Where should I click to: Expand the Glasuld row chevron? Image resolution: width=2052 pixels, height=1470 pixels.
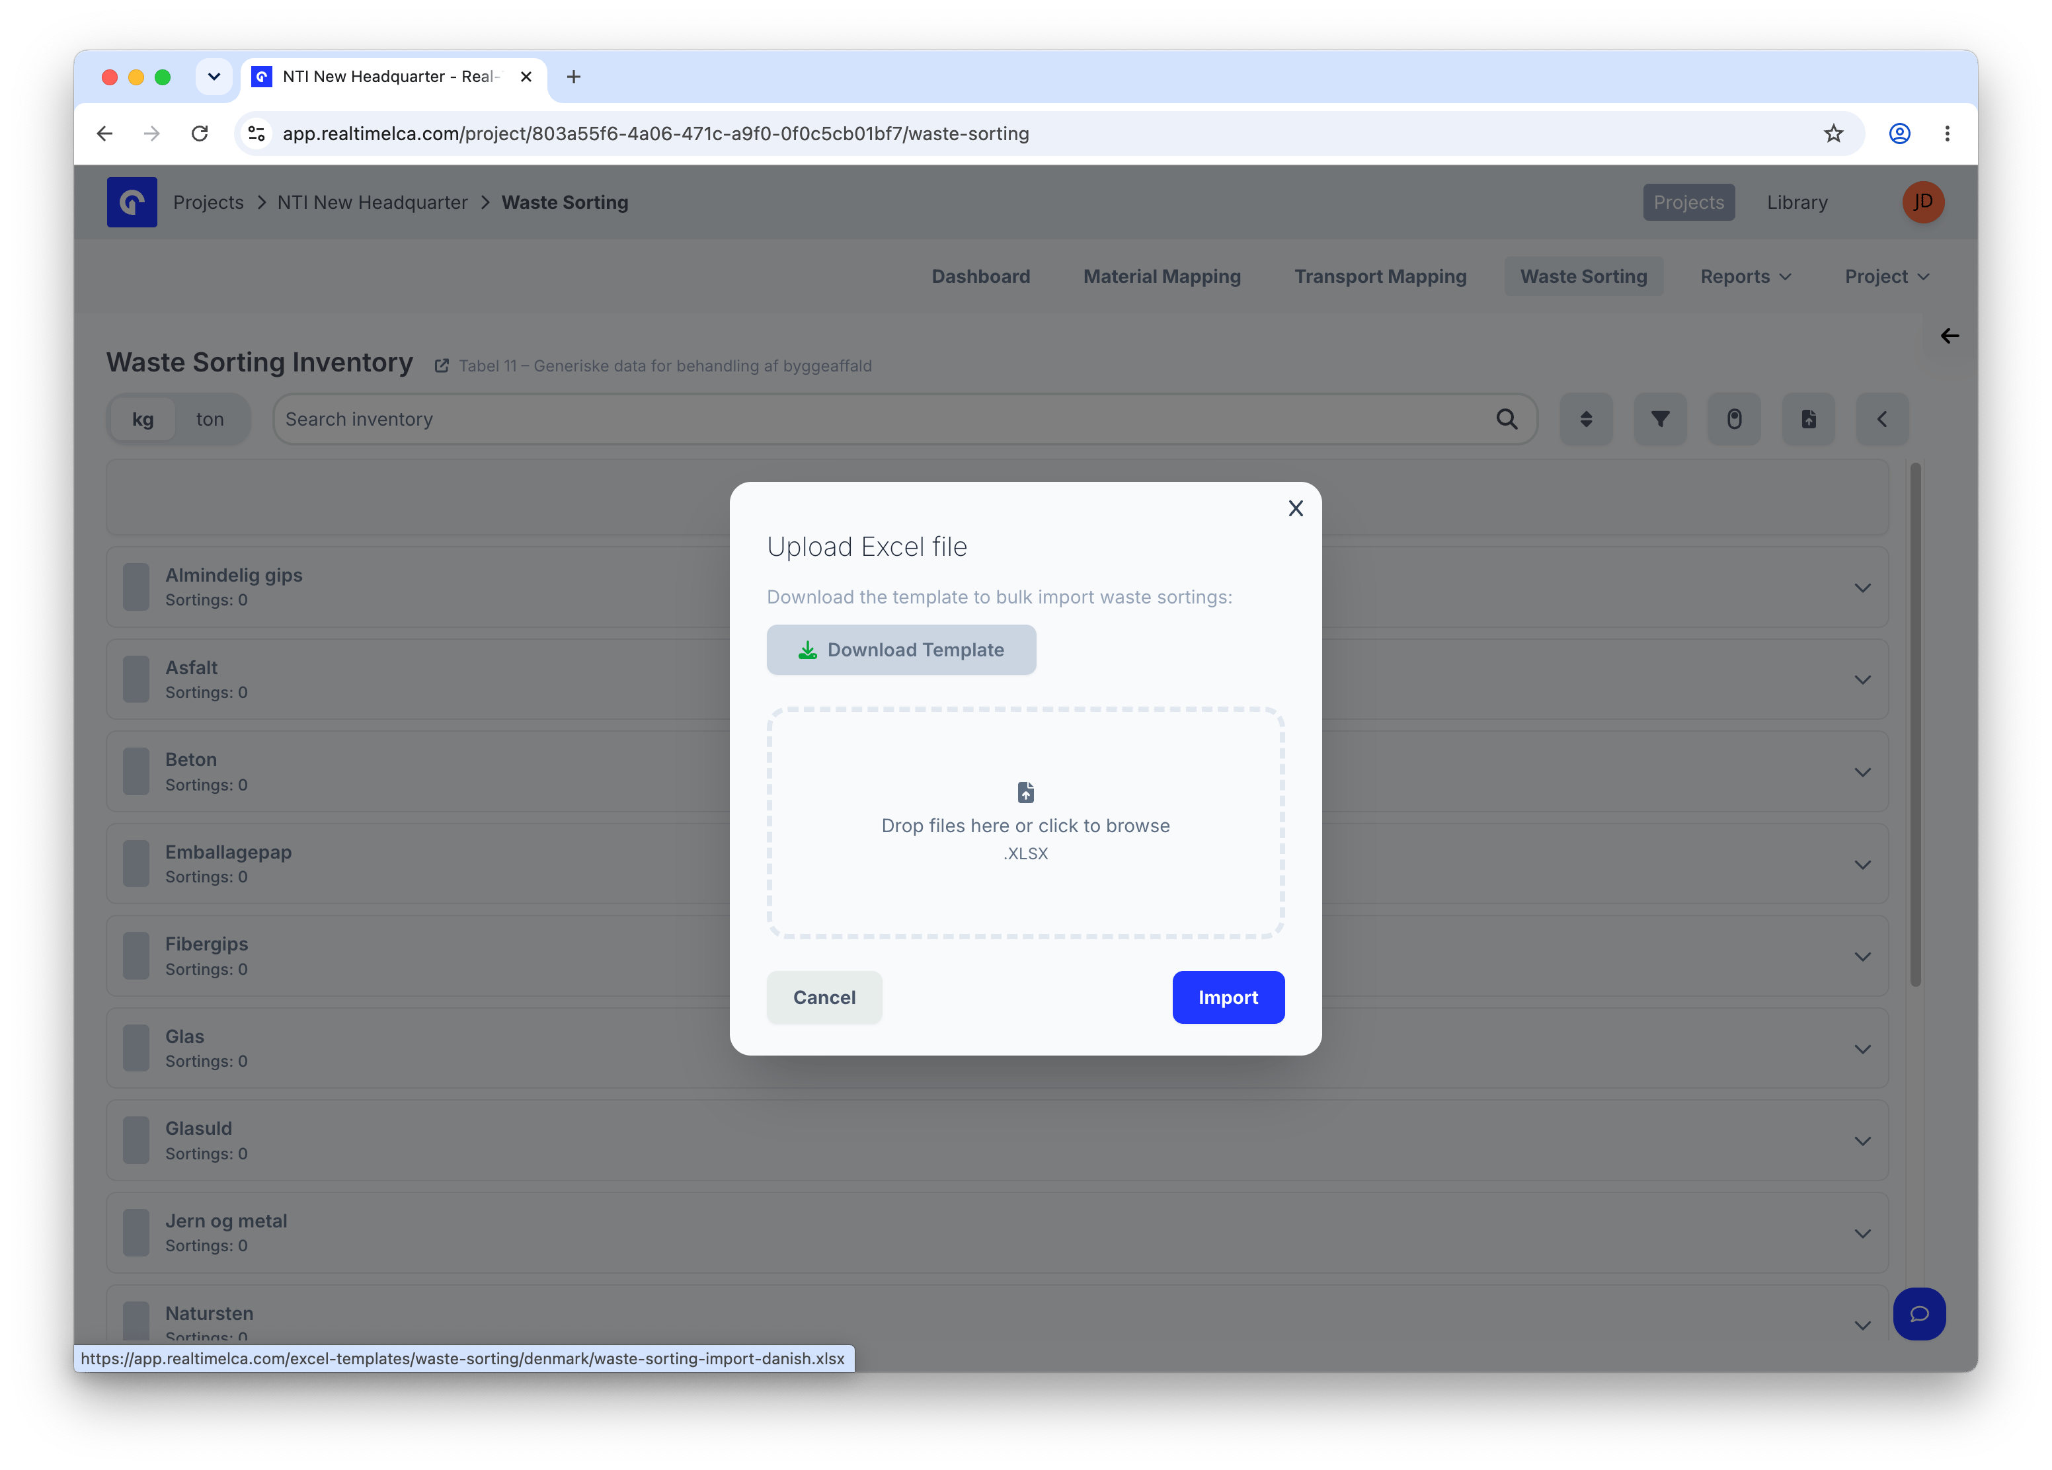[x=1863, y=1141]
